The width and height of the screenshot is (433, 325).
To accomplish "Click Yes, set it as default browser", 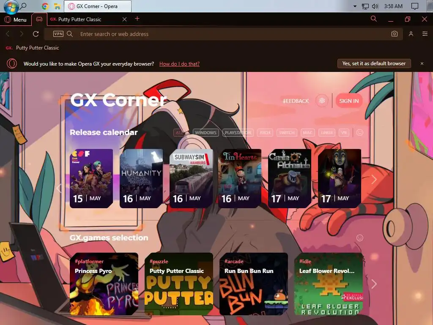I will pyautogui.click(x=374, y=63).
